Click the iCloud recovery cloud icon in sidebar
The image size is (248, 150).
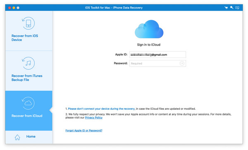[x=28, y=103]
